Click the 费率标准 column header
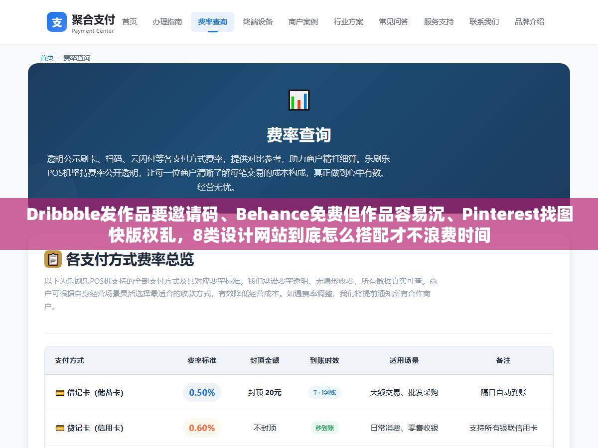The image size is (598, 448). (x=202, y=360)
